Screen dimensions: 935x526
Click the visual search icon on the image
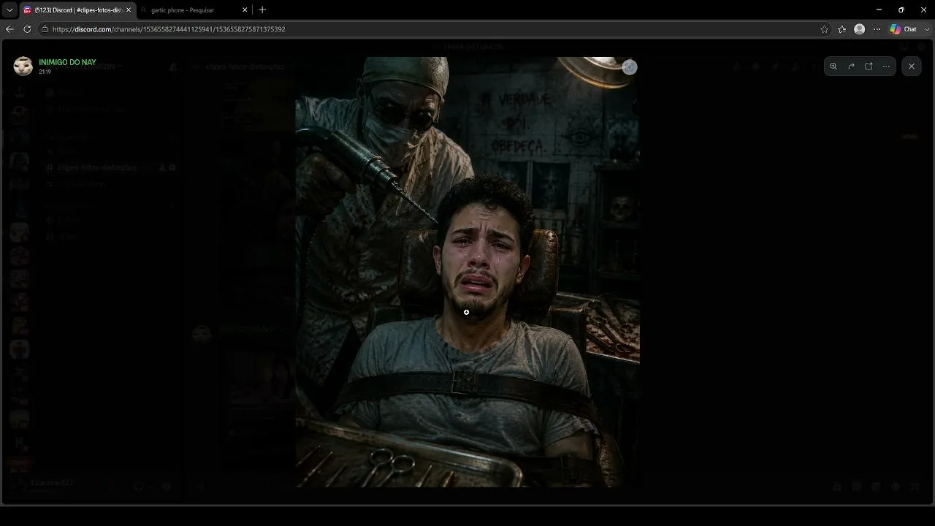coord(629,67)
